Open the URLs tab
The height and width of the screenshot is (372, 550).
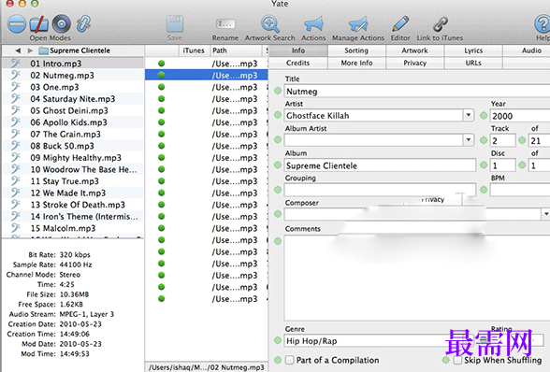(x=473, y=63)
